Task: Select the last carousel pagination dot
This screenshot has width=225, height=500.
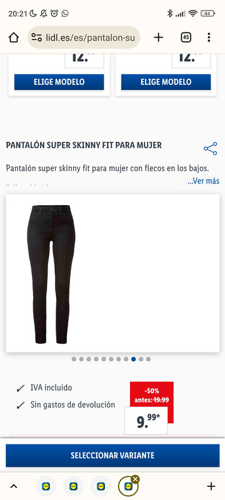Action: pyautogui.click(x=148, y=359)
